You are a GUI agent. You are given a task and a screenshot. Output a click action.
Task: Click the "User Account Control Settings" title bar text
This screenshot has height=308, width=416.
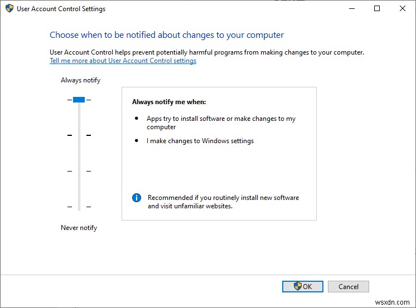point(61,9)
